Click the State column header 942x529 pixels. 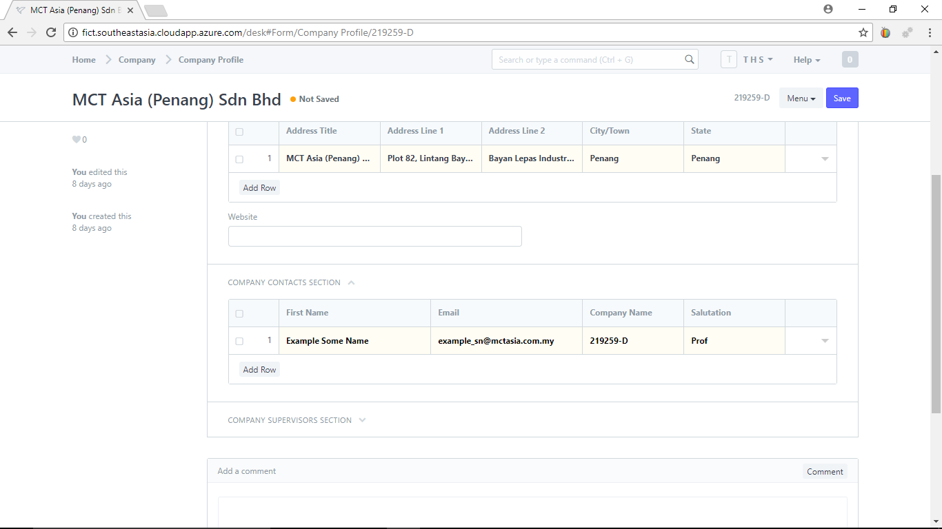tap(734, 131)
